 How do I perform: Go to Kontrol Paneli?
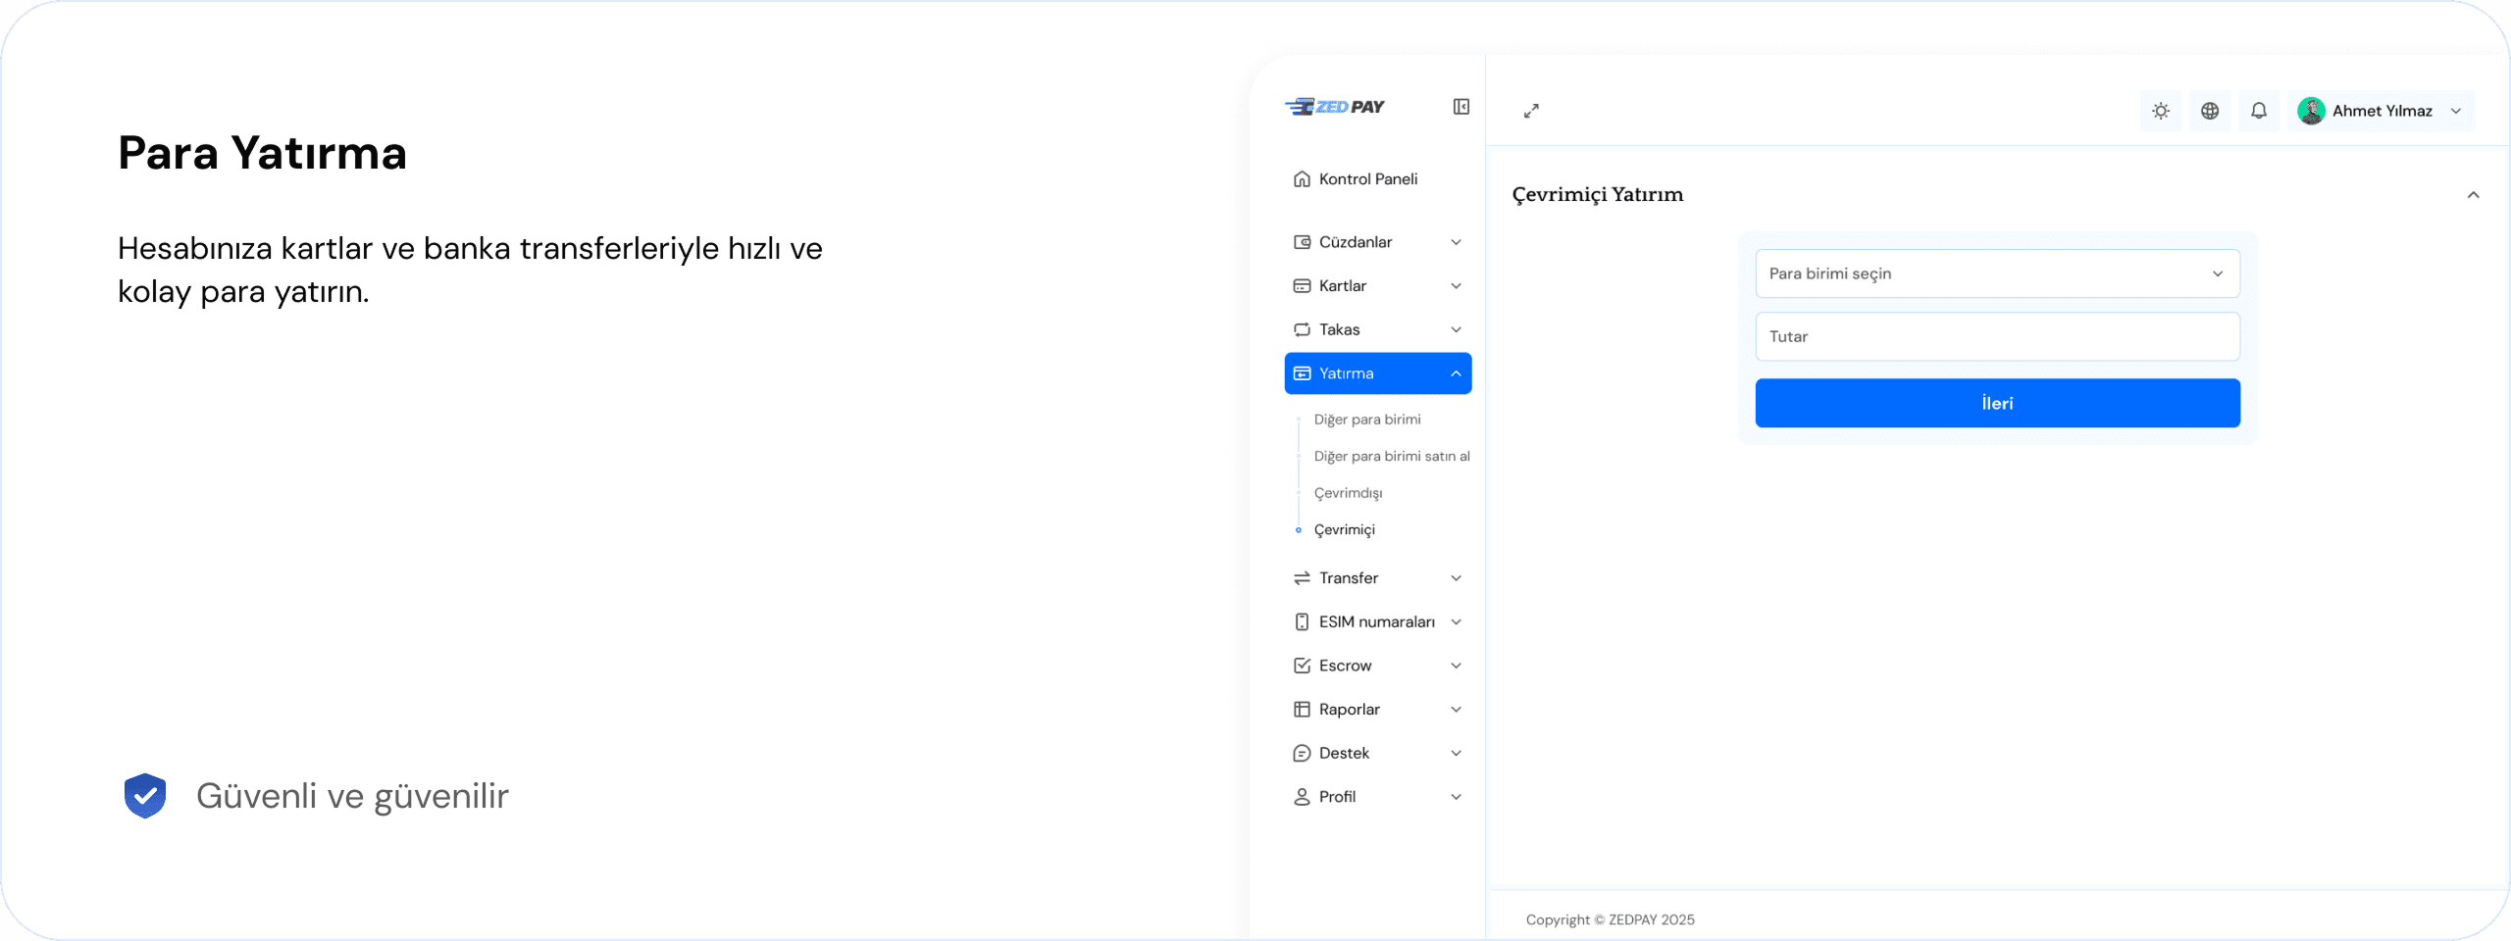tap(1367, 178)
